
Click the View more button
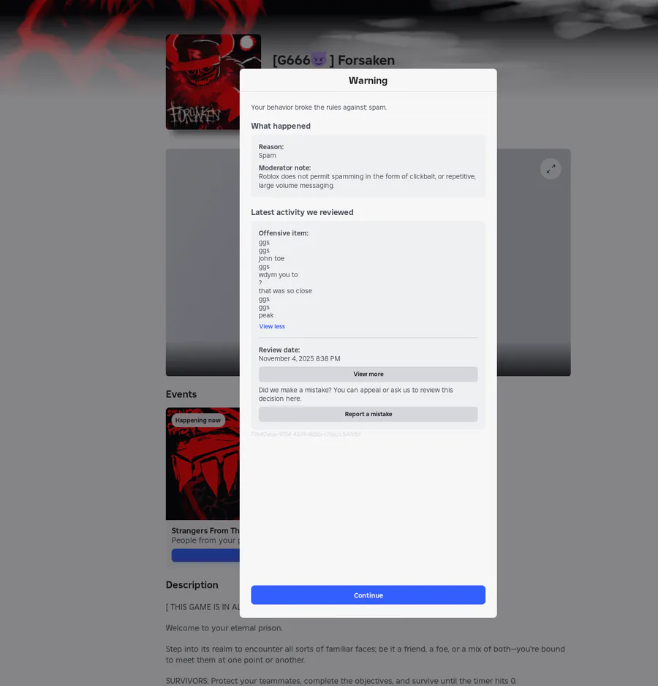[x=368, y=374]
